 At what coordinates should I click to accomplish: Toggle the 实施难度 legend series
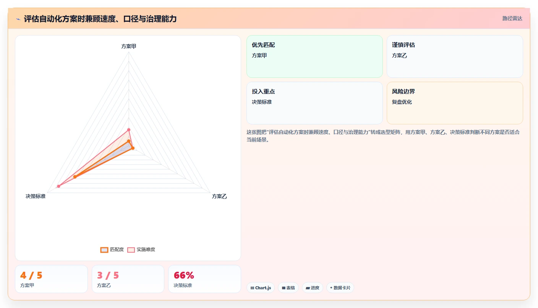click(x=141, y=250)
